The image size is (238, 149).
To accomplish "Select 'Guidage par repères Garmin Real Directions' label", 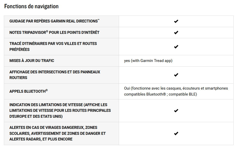I will coord(53,21).
